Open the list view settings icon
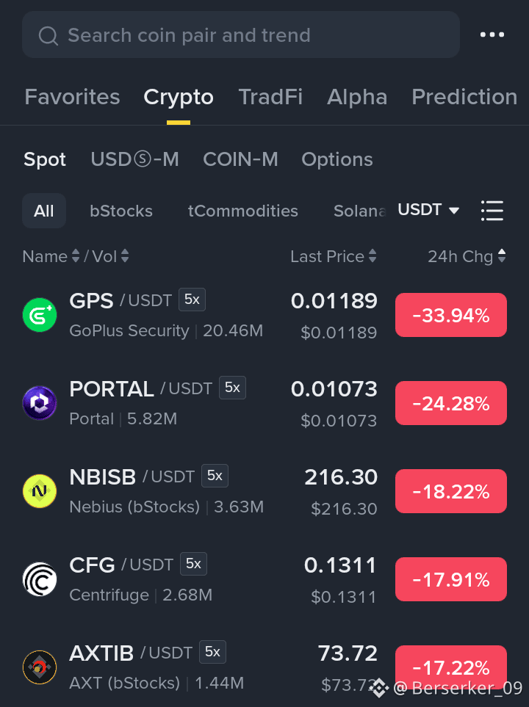This screenshot has height=707, width=529. [492, 211]
